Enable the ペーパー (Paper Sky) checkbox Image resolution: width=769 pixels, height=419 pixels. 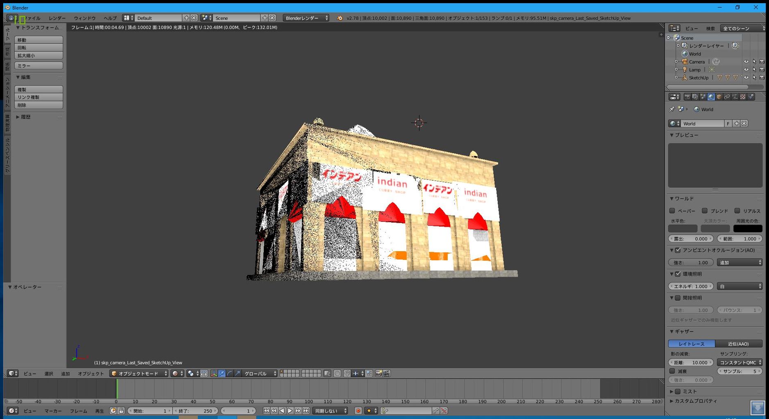coord(672,211)
